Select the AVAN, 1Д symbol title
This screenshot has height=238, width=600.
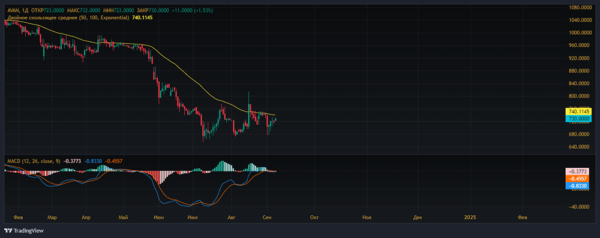point(17,10)
